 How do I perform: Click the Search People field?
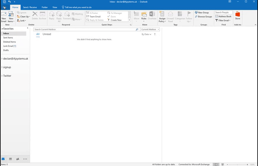tap(223, 12)
